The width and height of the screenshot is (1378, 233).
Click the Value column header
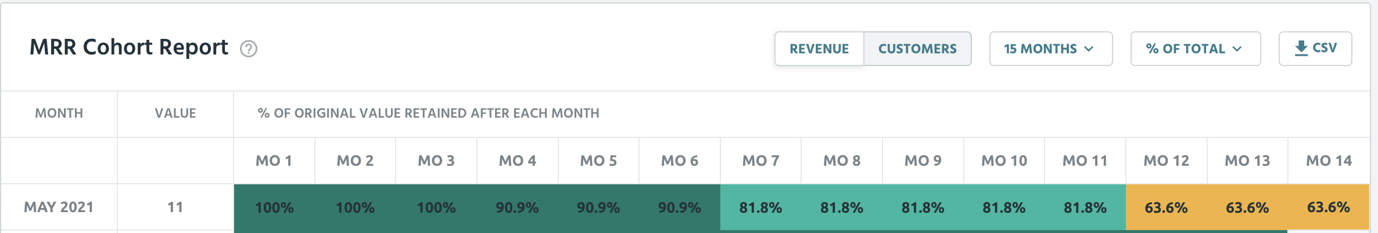pos(175,113)
